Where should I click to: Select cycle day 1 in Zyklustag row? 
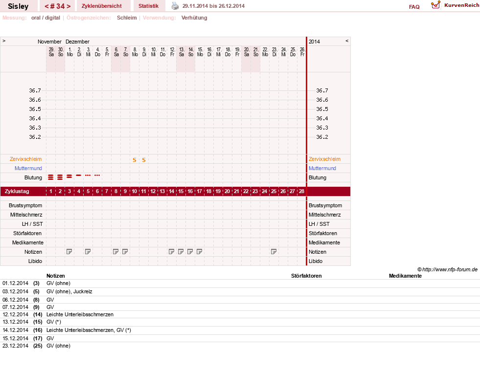[50, 191]
